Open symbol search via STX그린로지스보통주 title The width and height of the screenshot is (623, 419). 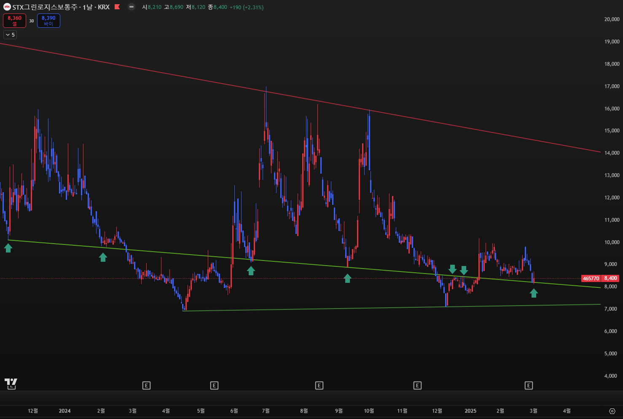coord(45,7)
